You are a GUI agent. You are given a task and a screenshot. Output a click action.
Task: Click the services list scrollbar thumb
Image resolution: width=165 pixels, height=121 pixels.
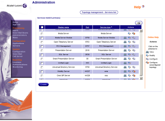[141, 65]
